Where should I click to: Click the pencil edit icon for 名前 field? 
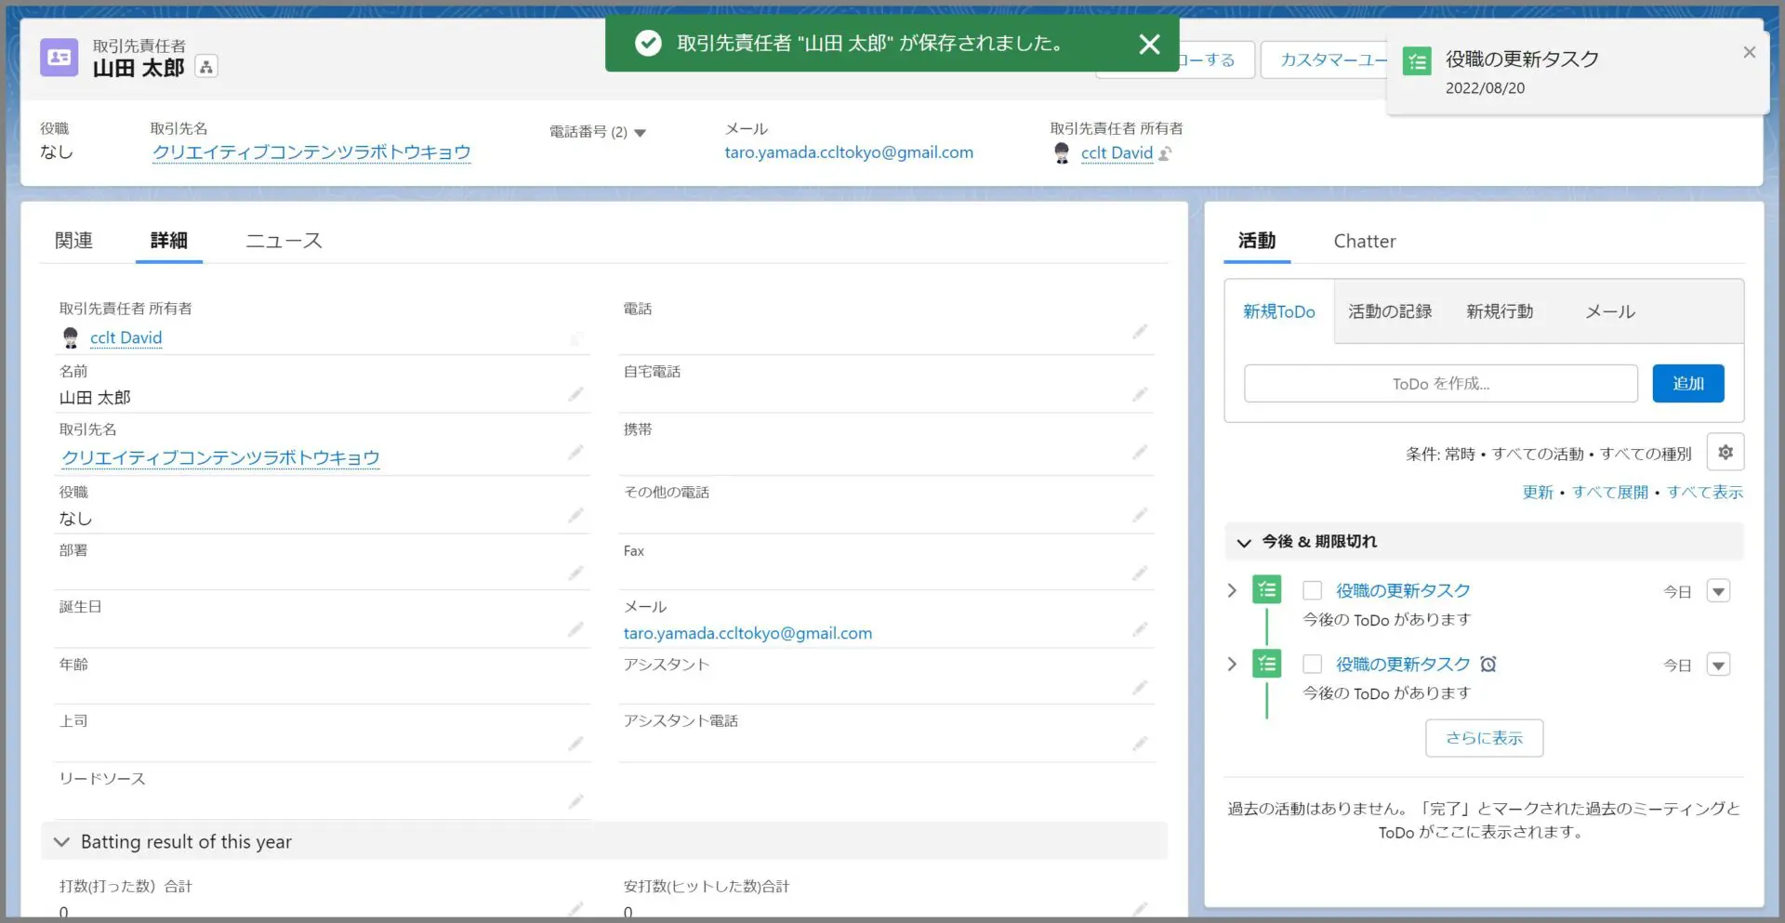pos(575,395)
